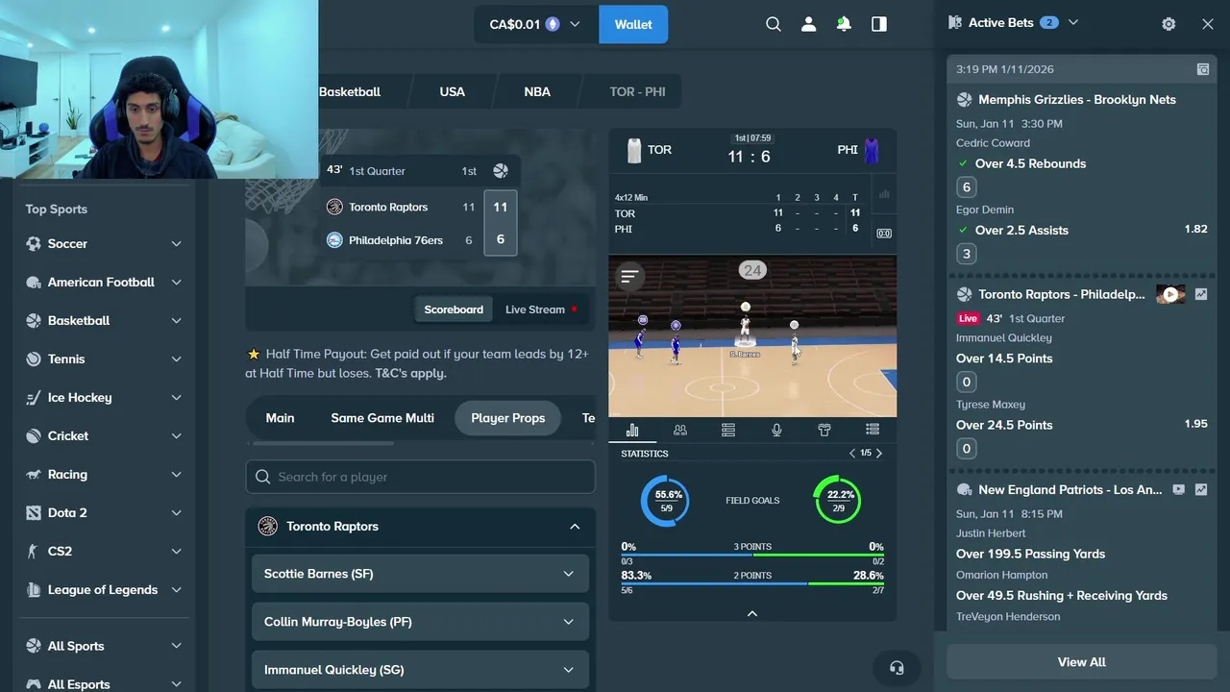Go to previous statistics page arrow
Image resolution: width=1230 pixels, height=692 pixels.
[x=851, y=453]
